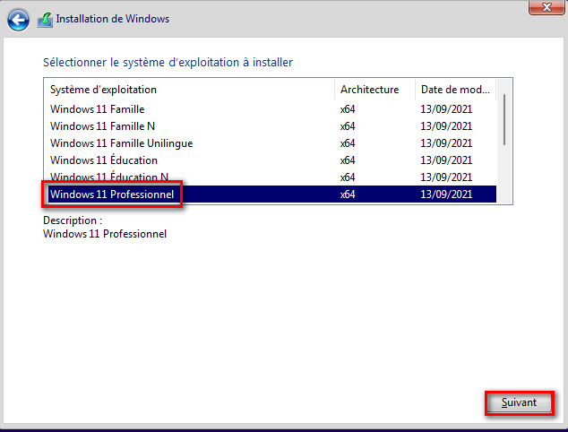
Task: Click the highlighted Windows 11 Professionnel entry
Action: tap(112, 194)
